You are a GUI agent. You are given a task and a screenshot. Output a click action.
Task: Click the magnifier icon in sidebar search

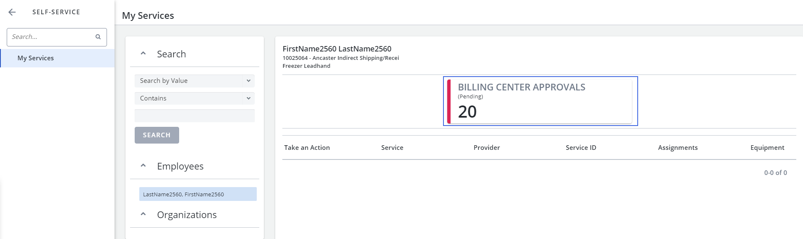coord(98,37)
